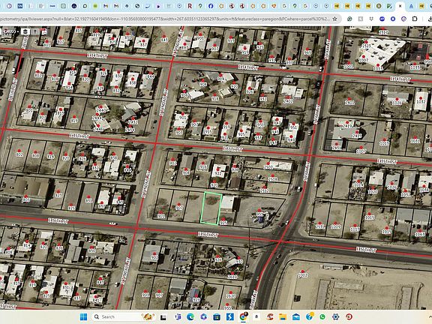Switch to the Facebook browser tab

(x=211, y=6)
